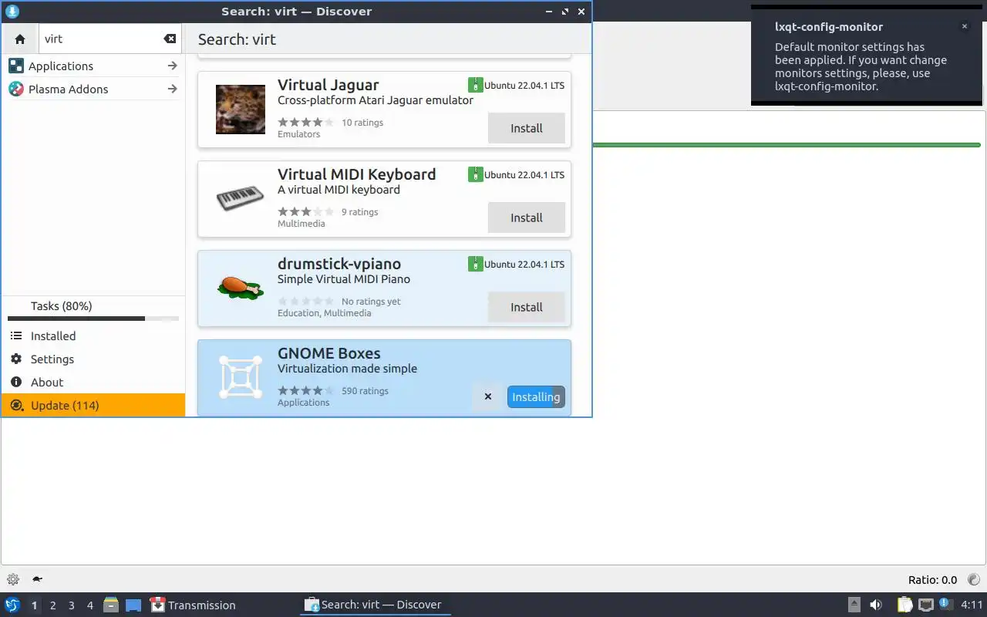Open the Virtual MIDI Keyboard title
This screenshot has width=987, height=617.
[357, 174]
